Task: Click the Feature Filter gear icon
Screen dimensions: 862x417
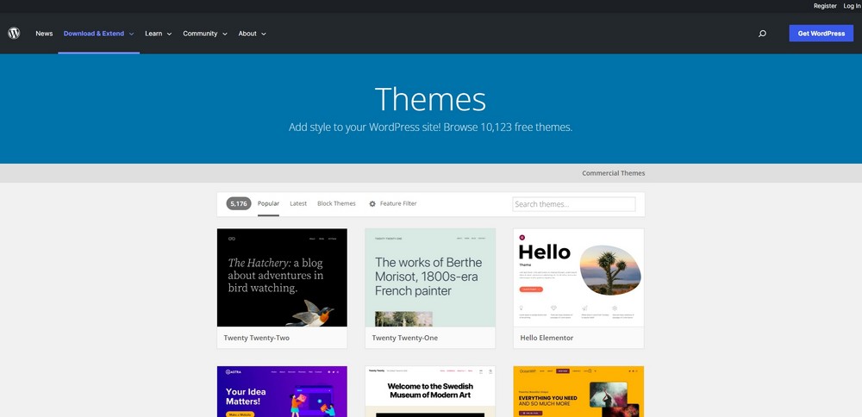Action: click(x=372, y=204)
